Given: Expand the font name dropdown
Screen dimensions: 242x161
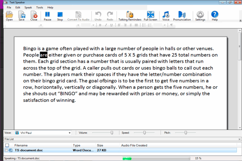Looking at the screenshot, I should pyautogui.click(x=78, y=25).
